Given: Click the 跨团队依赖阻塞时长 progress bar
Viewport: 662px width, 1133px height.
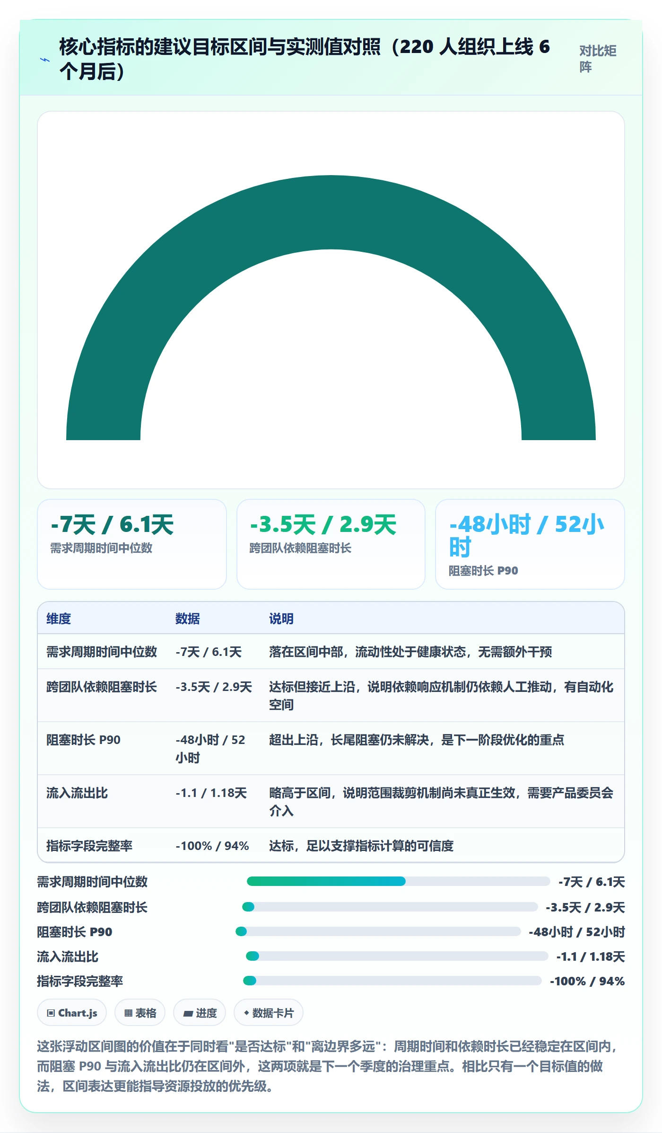Looking at the screenshot, I should [390, 907].
